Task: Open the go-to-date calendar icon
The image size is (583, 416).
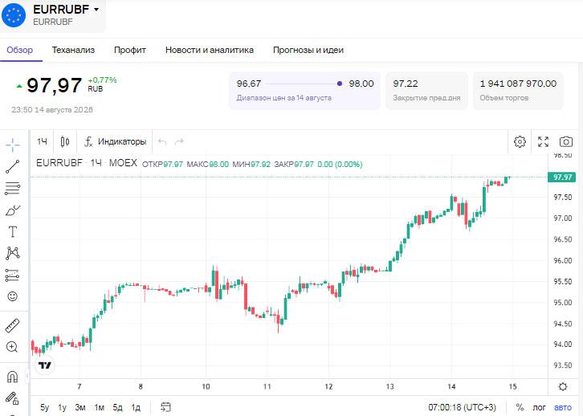Action: pos(165,407)
